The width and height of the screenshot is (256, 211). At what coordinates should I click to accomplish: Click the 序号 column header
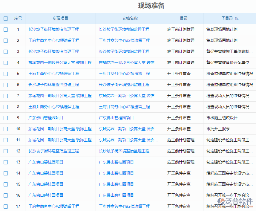click(x=18, y=18)
